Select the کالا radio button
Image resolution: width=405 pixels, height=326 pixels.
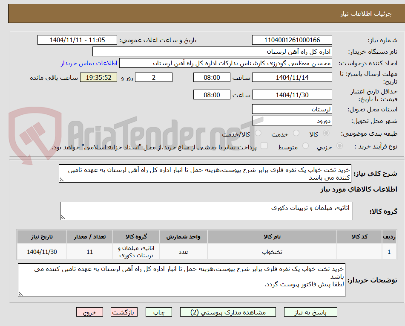click(x=326, y=133)
